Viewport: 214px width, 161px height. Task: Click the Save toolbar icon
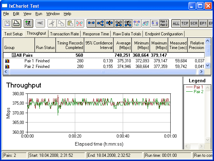[7, 23]
